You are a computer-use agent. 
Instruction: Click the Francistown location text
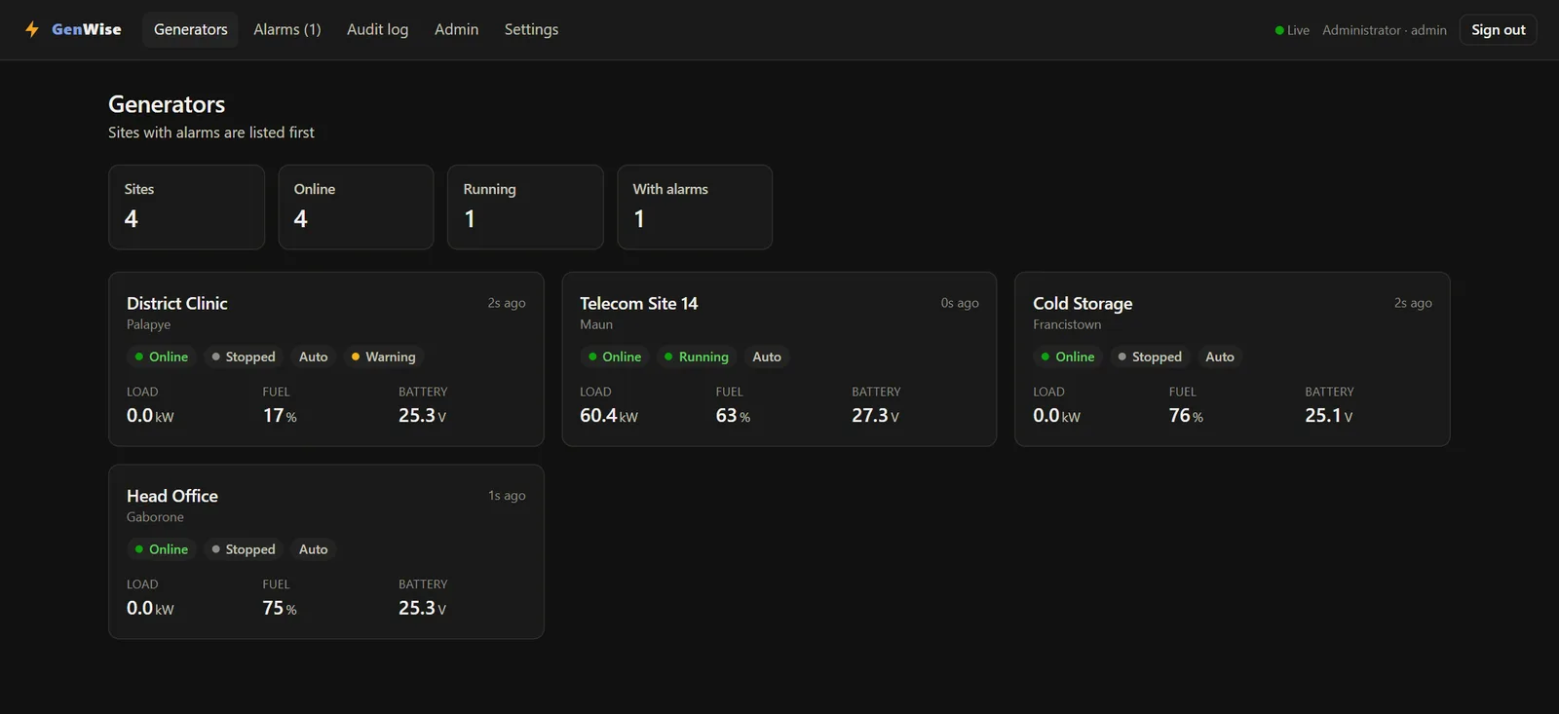1067,325
